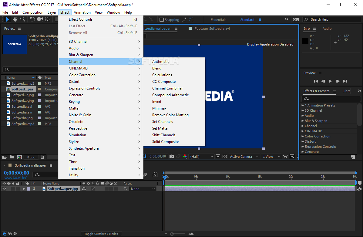Open the Parent None dropdown for layer 1
This screenshot has width=363, height=237.
(x=143, y=189)
